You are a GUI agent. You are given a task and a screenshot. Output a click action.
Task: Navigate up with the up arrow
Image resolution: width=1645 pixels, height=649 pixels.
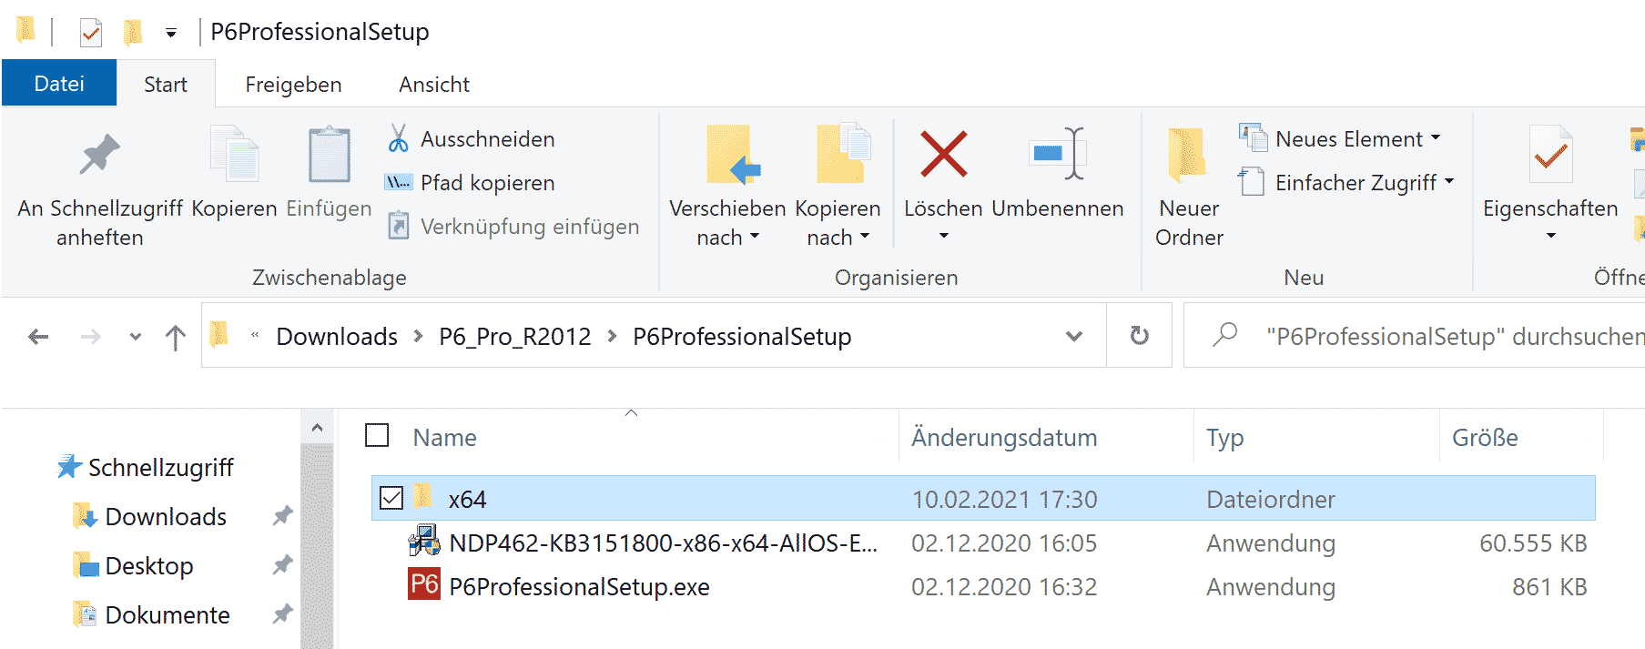point(176,337)
